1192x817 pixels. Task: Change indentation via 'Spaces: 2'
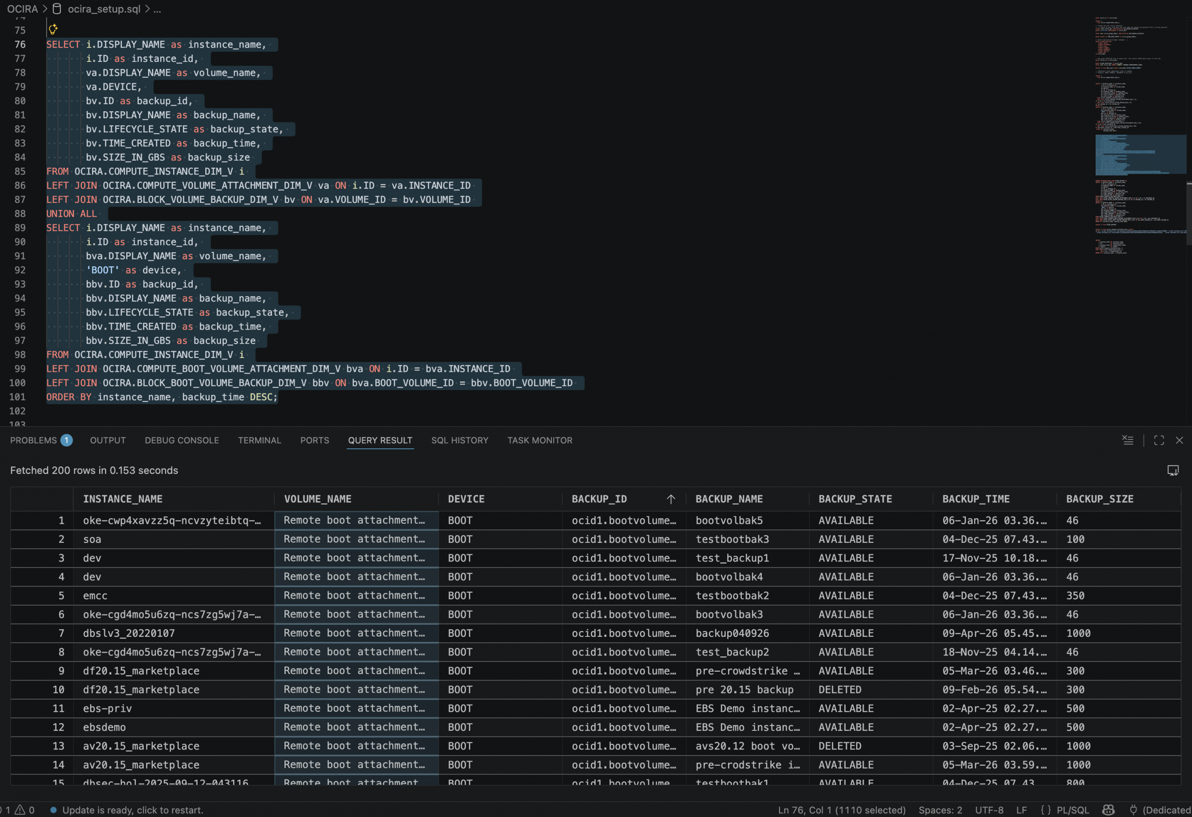(x=940, y=810)
